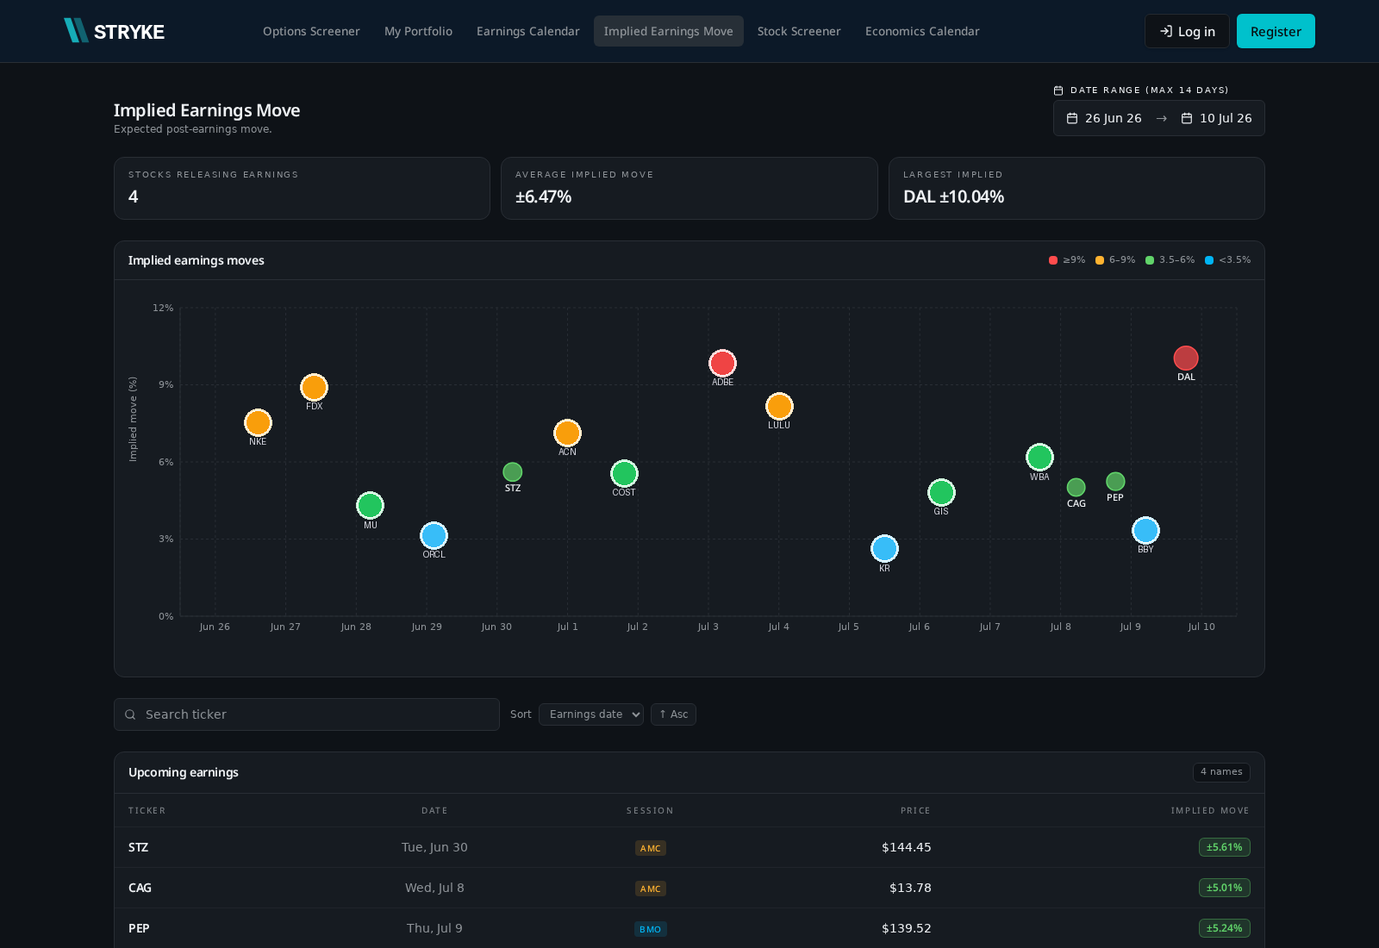1379x948 pixels.
Task: Focus the Search ticker field
Action: point(307,714)
